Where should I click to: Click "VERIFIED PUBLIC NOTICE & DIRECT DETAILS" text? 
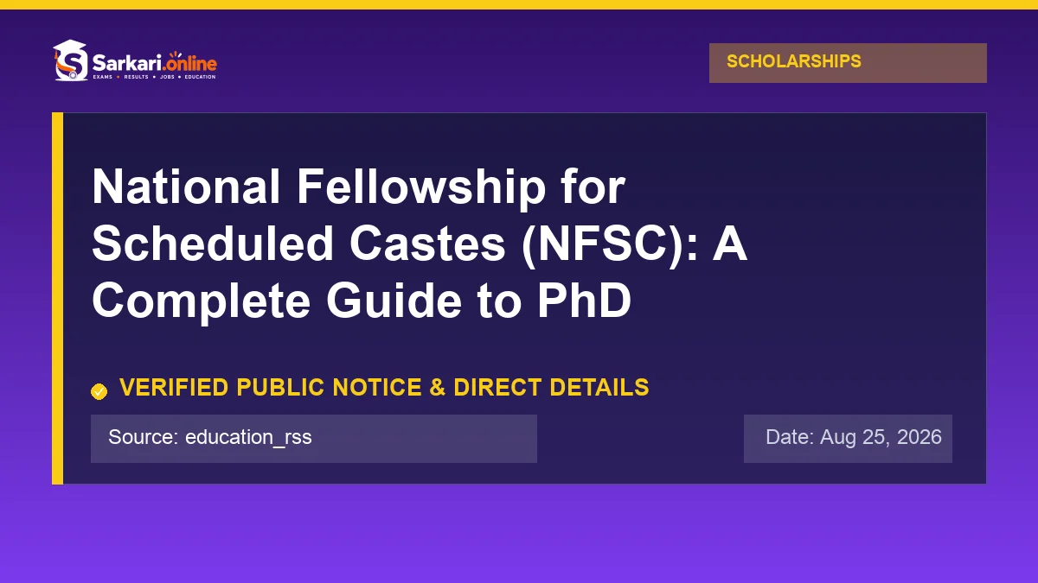[384, 388]
